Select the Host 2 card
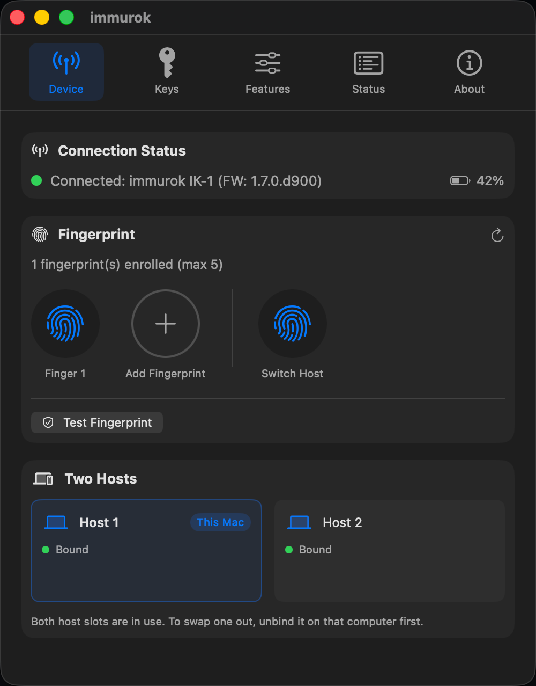Viewport: 536px width, 686px height. [390, 551]
